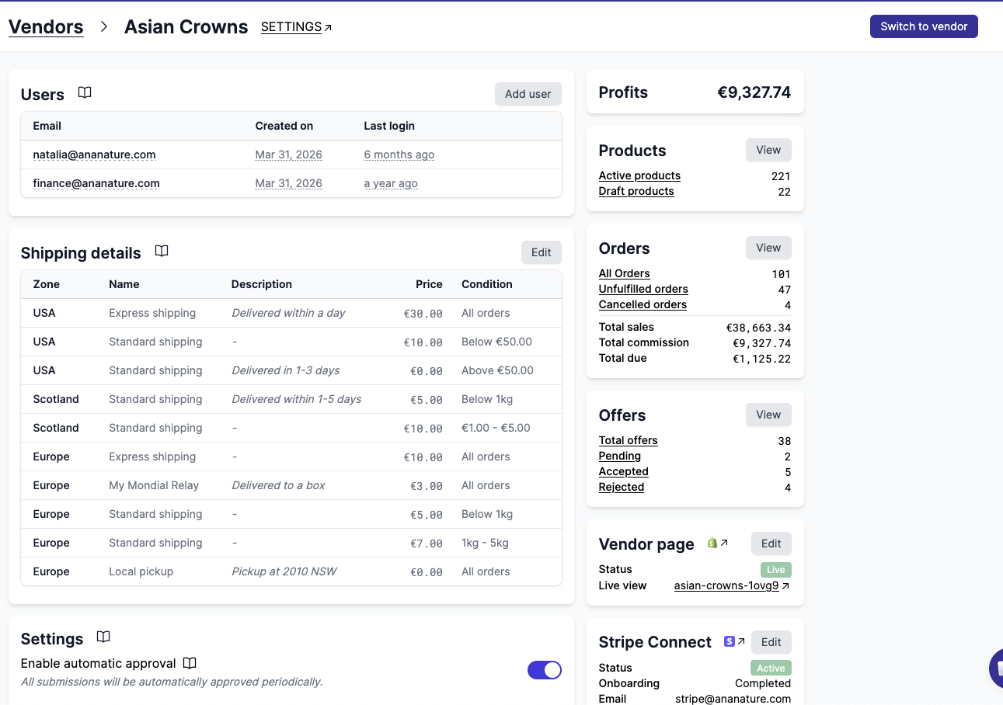Open the Unfulfilled orders link
This screenshot has height=705, width=1003.
tap(643, 289)
